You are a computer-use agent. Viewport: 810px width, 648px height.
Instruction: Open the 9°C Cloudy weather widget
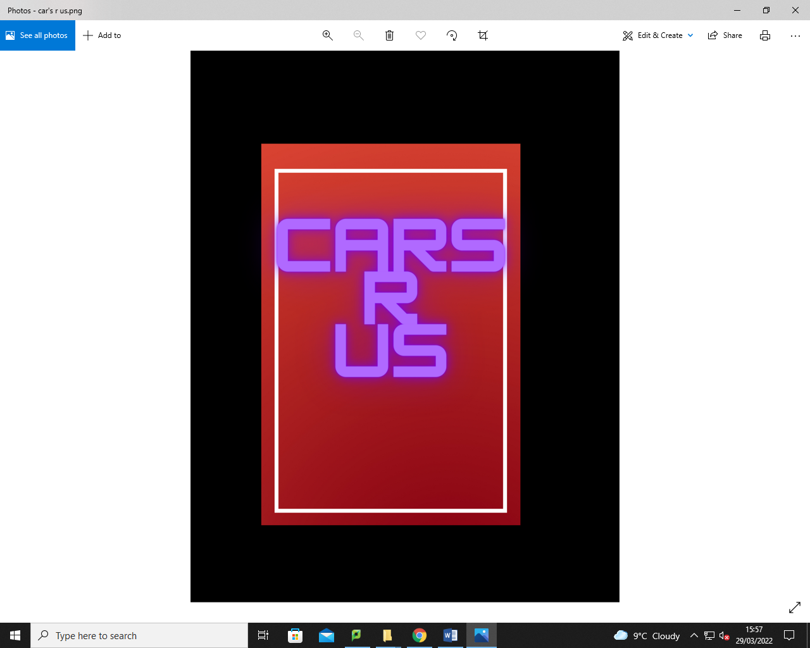[x=647, y=635]
